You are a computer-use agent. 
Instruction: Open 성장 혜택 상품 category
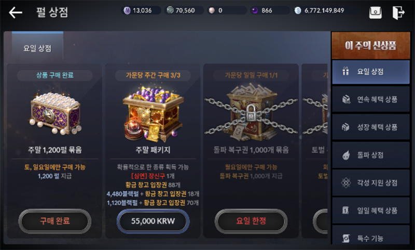[x=370, y=127]
